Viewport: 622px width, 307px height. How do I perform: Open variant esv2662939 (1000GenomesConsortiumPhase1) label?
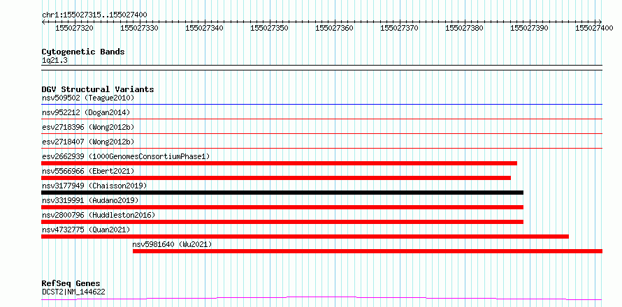[x=126, y=156]
